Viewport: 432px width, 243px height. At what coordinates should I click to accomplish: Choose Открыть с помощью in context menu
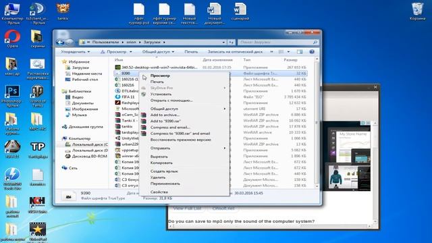click(184, 101)
